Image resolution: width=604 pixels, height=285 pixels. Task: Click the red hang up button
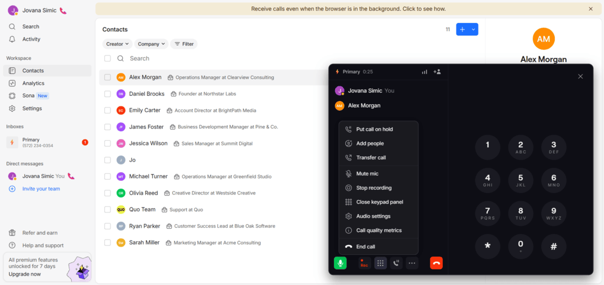pos(436,263)
